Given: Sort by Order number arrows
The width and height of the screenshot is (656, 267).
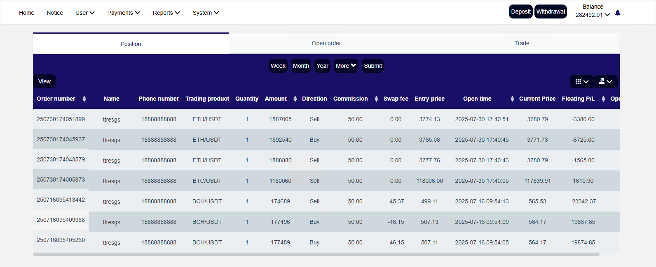Looking at the screenshot, I should click(x=84, y=99).
